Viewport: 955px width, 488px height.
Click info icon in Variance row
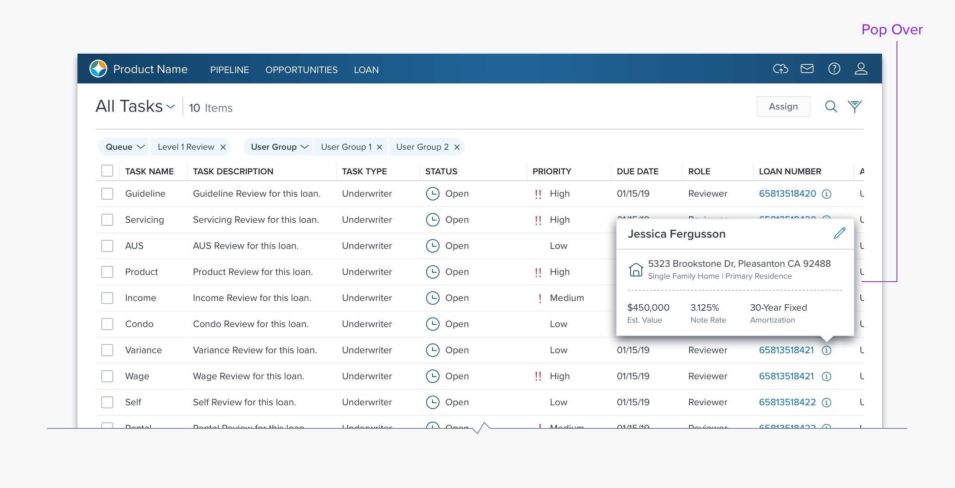coord(826,351)
